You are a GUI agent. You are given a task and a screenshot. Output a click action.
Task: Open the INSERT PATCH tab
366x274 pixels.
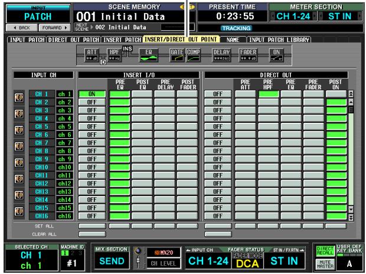coord(122,40)
